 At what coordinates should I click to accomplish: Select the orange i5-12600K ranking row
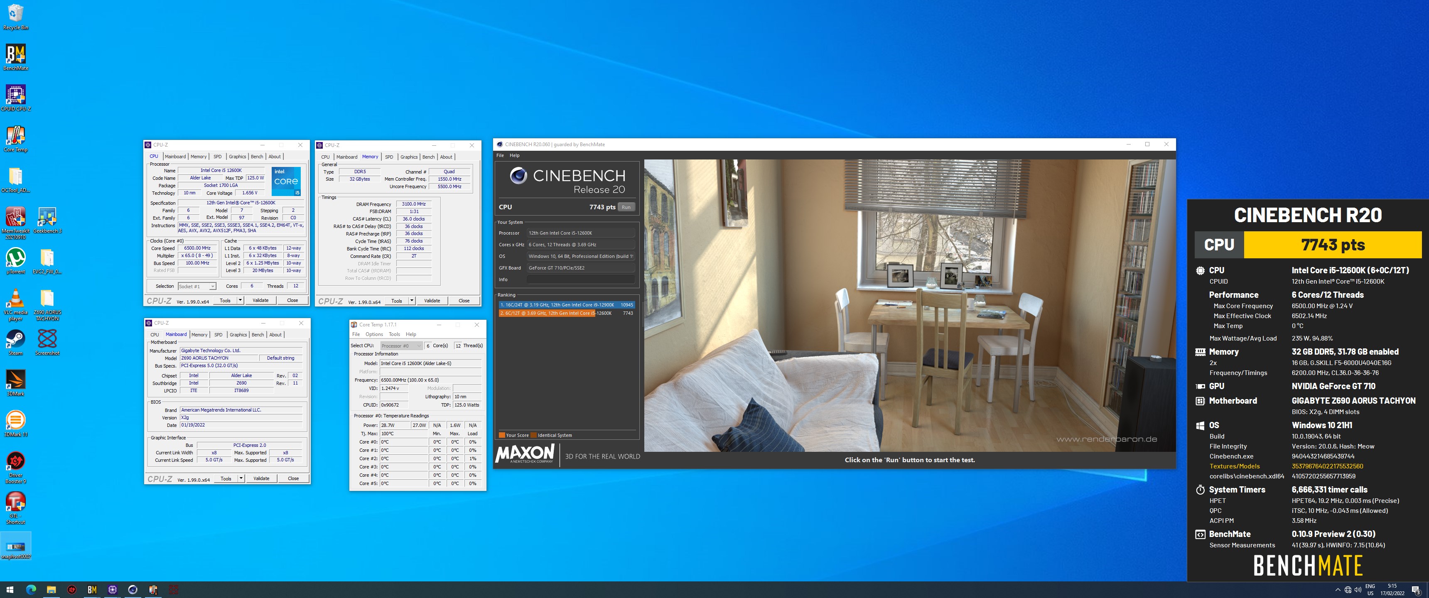(x=566, y=313)
